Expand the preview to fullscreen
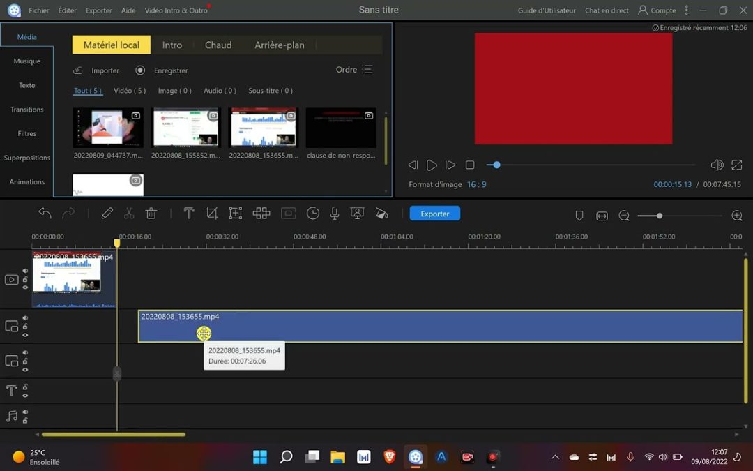The image size is (753, 471). [737, 165]
